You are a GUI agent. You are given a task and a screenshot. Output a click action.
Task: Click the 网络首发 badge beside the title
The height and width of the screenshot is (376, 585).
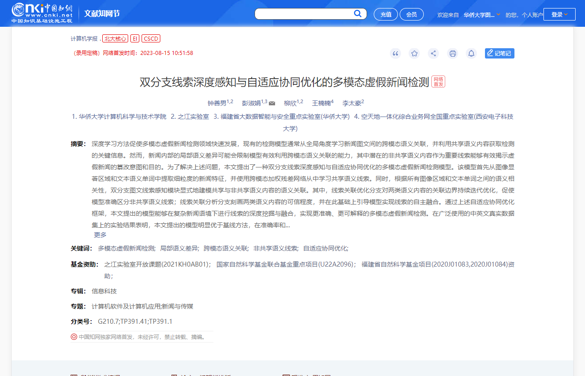point(438,82)
